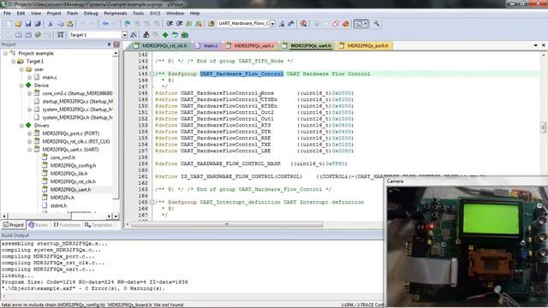Collapse the MDR32F9Qx_uart.c (UART) node

(x=29, y=150)
